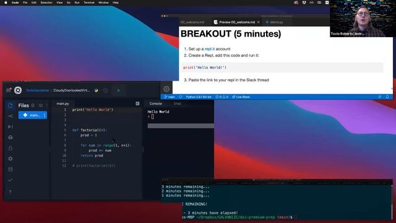Screen dimensions: 396x223
Task: Click the Python language badge icon
Action: (x=97, y=90)
